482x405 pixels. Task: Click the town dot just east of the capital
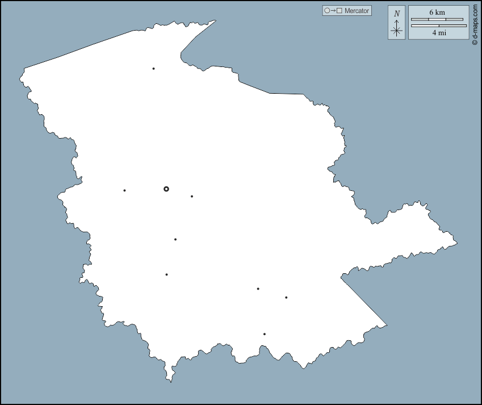(x=192, y=197)
